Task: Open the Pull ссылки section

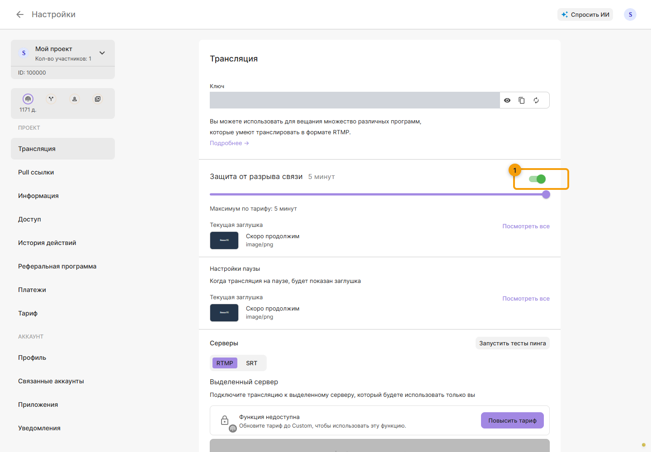Action: click(63, 172)
